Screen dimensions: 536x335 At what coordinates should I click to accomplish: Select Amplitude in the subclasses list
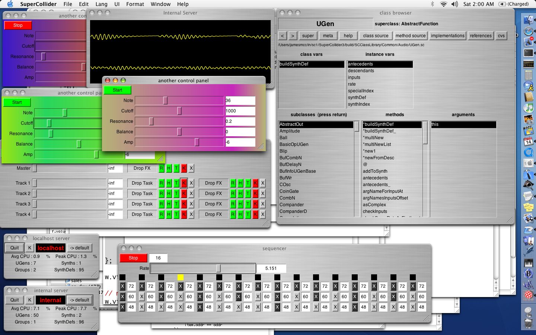pyautogui.click(x=290, y=131)
